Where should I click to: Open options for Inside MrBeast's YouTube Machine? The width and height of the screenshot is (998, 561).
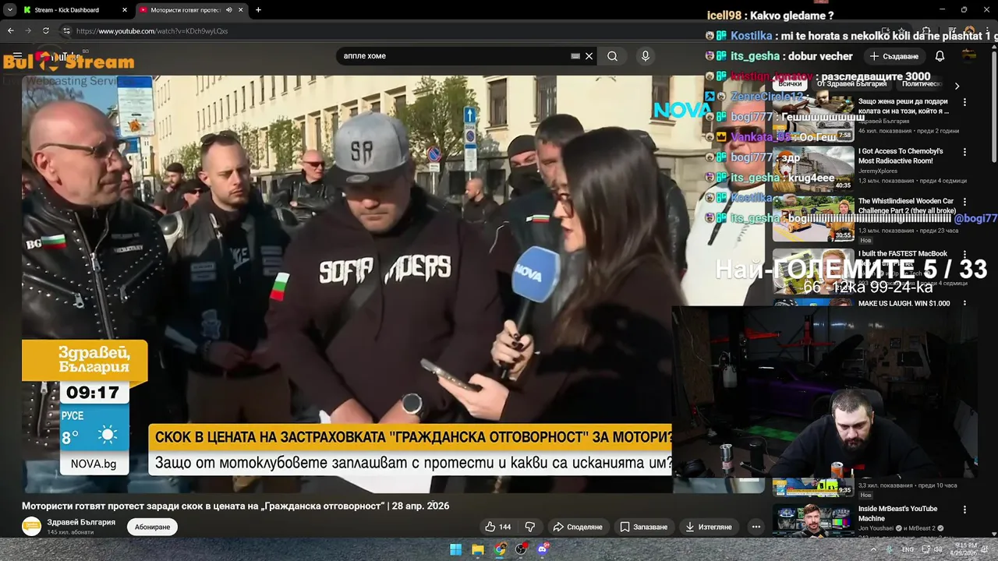964,510
